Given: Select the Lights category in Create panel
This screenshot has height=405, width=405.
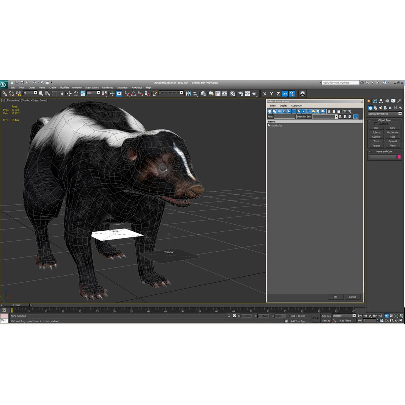Looking at the screenshot, I should pyautogui.click(x=380, y=108).
